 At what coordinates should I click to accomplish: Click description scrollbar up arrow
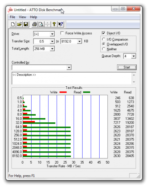click(x=134, y=75)
